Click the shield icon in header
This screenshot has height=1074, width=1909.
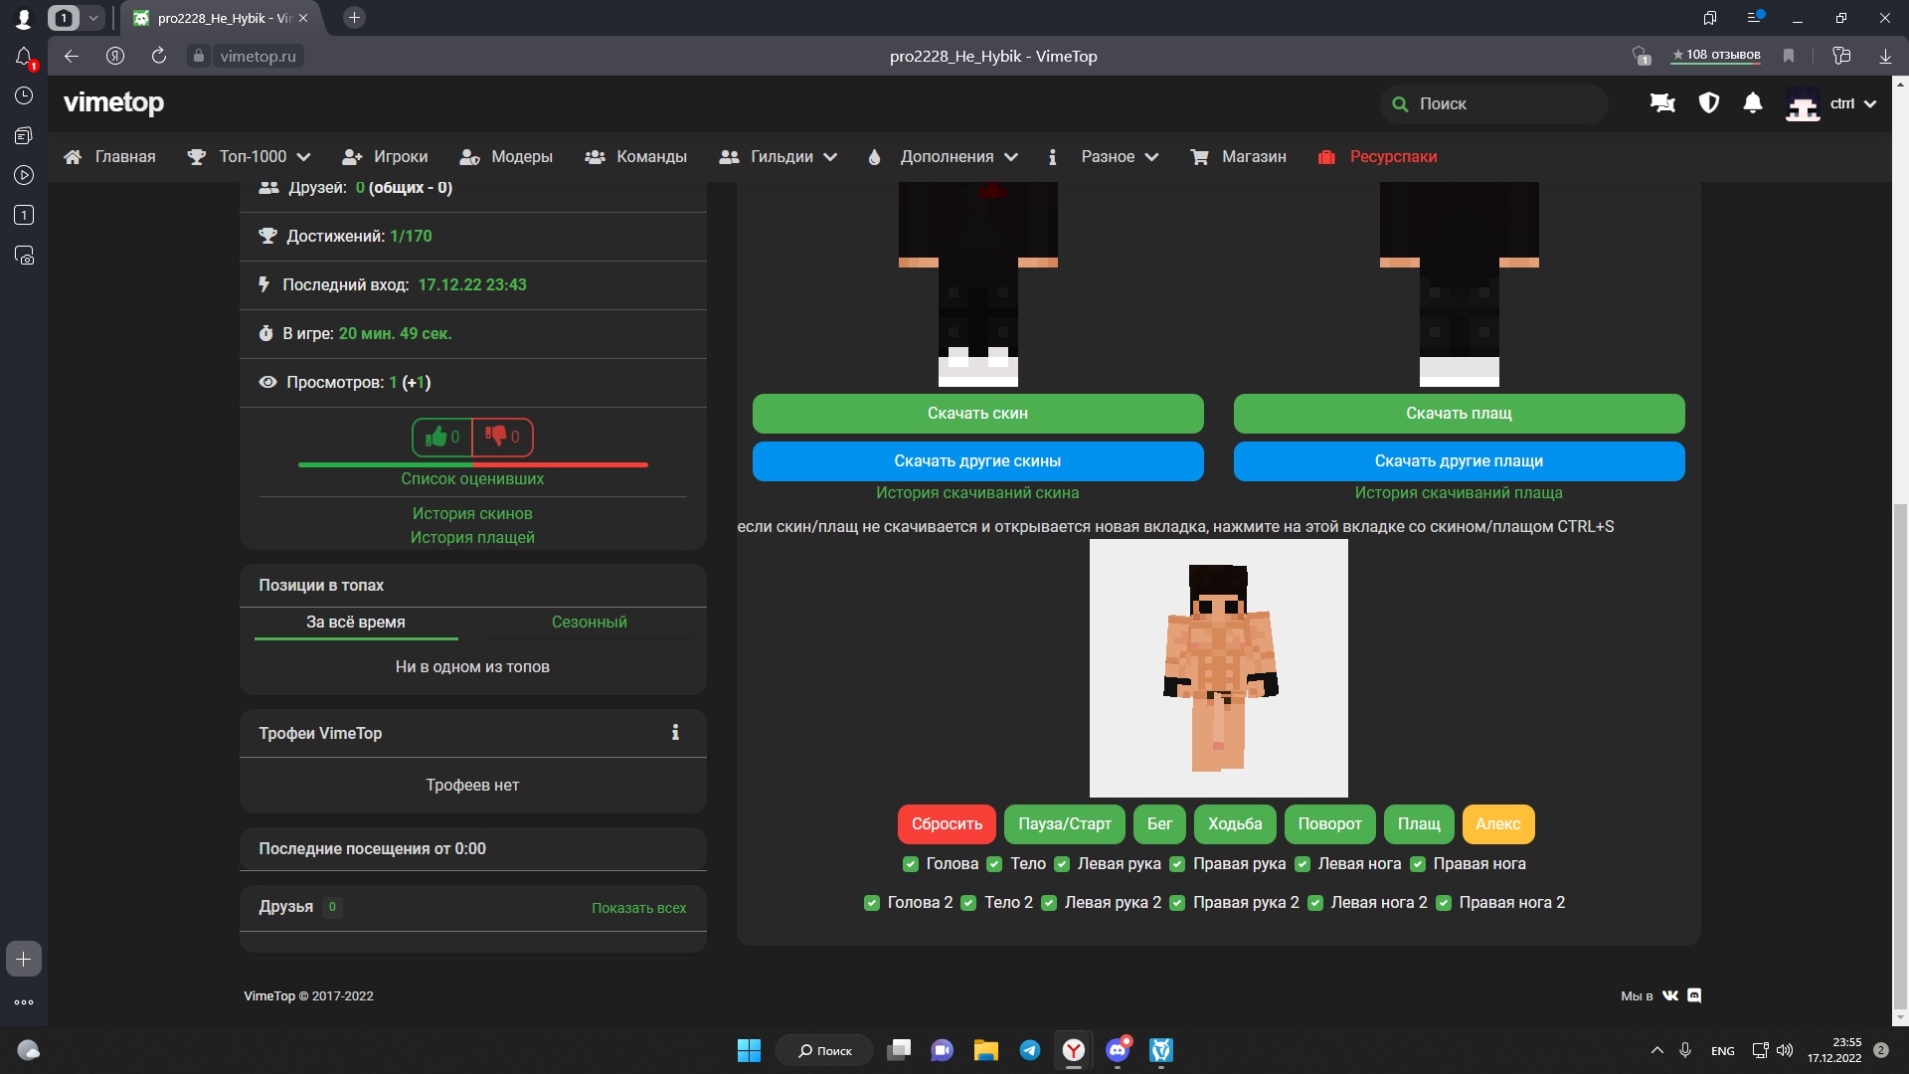tap(1709, 103)
